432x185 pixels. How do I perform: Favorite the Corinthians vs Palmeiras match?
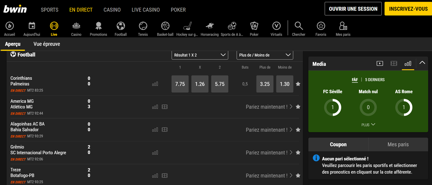coord(298,84)
